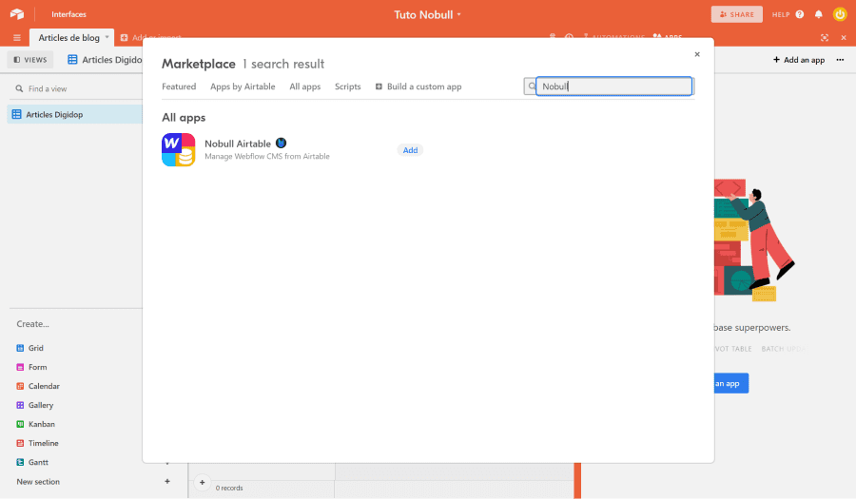This screenshot has width=856, height=499.
Task: Open the user account avatar
Action: coord(840,14)
